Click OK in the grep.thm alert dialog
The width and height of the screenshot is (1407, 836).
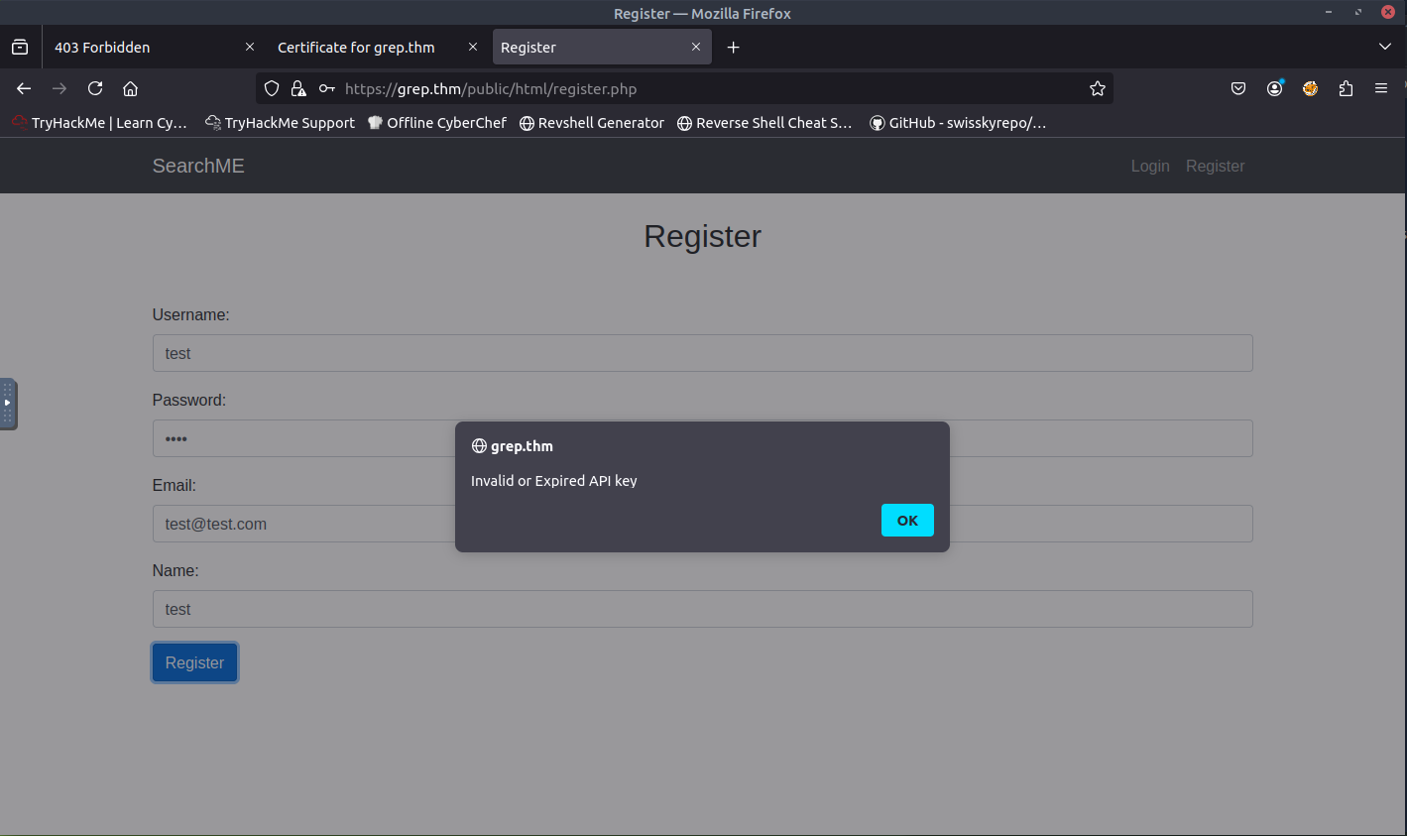(906, 521)
